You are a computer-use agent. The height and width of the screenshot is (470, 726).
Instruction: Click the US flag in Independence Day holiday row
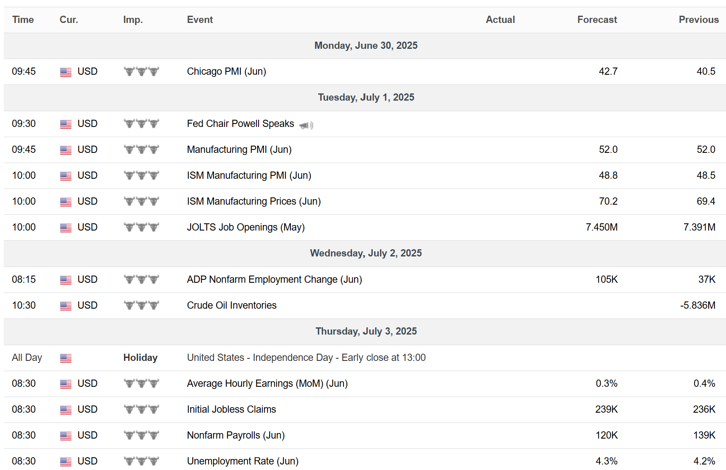(x=66, y=358)
